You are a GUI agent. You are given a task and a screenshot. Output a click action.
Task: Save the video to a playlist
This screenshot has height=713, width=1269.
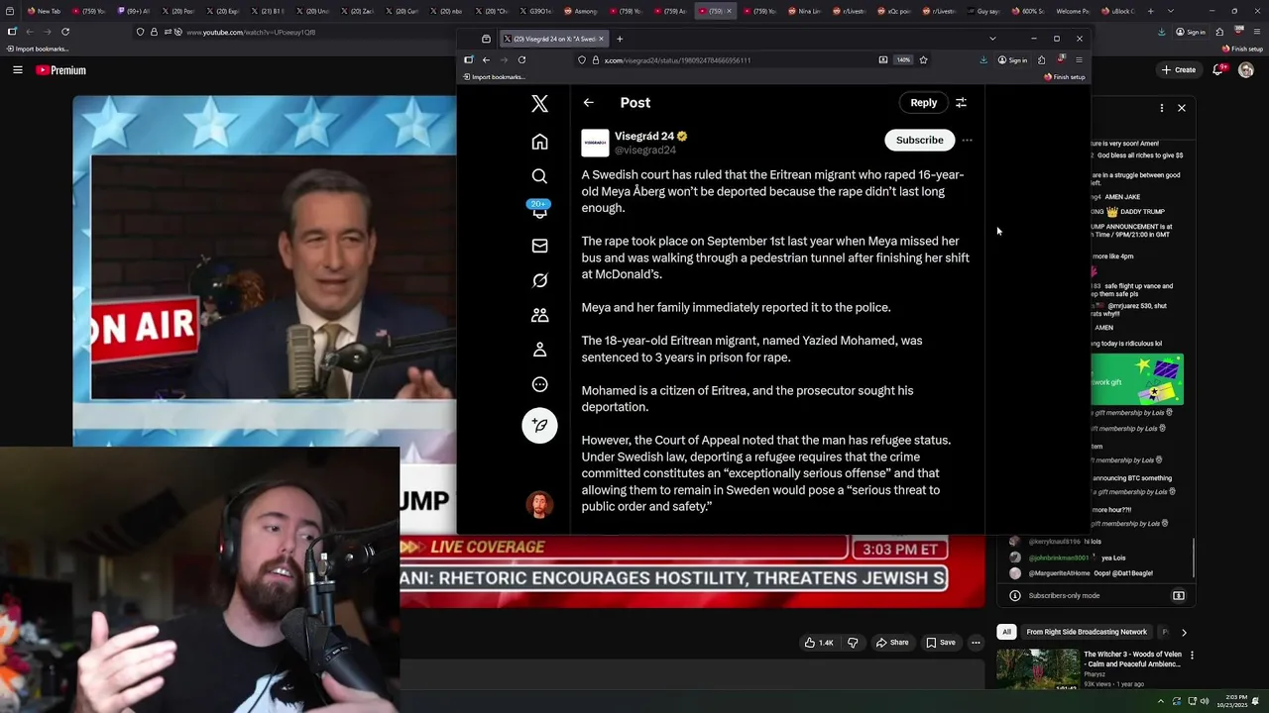click(x=940, y=643)
